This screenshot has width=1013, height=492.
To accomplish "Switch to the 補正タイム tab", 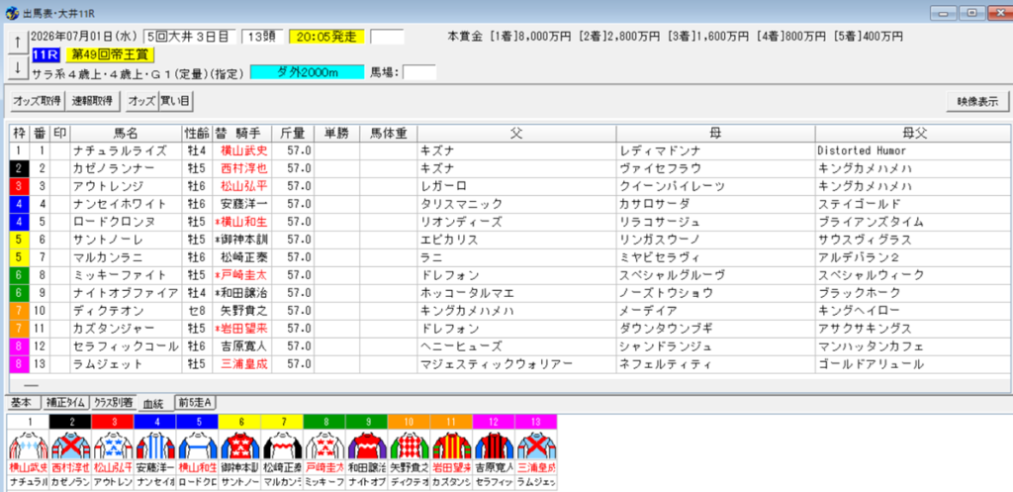I will click(64, 402).
